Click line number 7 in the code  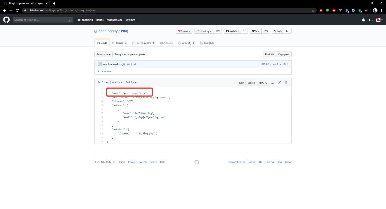pyautogui.click(x=102, y=113)
